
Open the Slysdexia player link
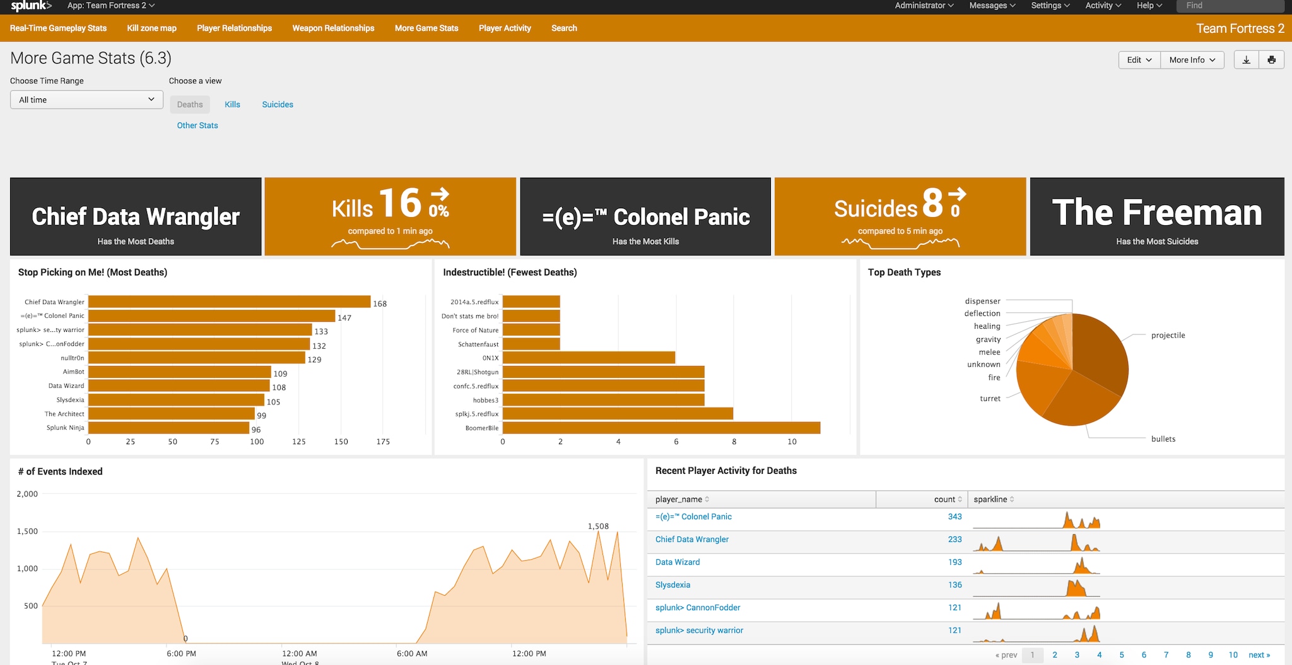coord(672,585)
